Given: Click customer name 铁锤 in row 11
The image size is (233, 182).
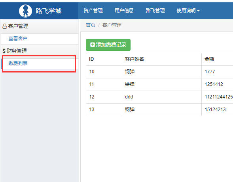Looking at the screenshot, I should click(x=130, y=84).
